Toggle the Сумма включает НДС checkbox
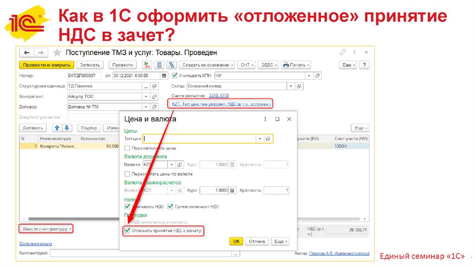The image size is (475, 266). click(x=170, y=206)
